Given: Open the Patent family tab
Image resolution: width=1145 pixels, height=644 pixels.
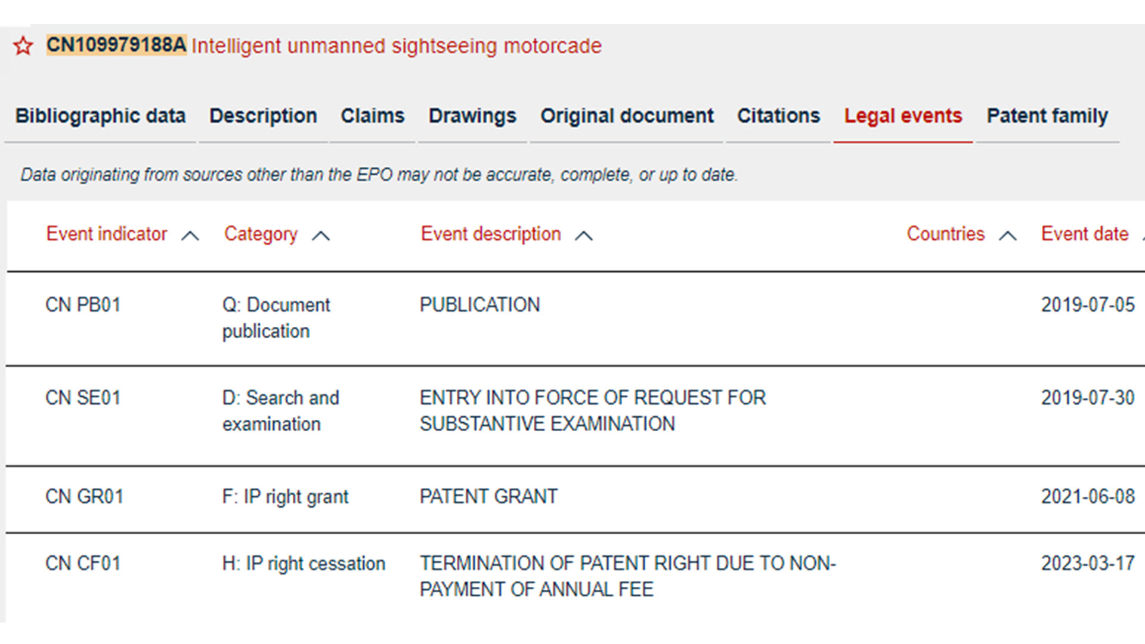Looking at the screenshot, I should (1047, 116).
